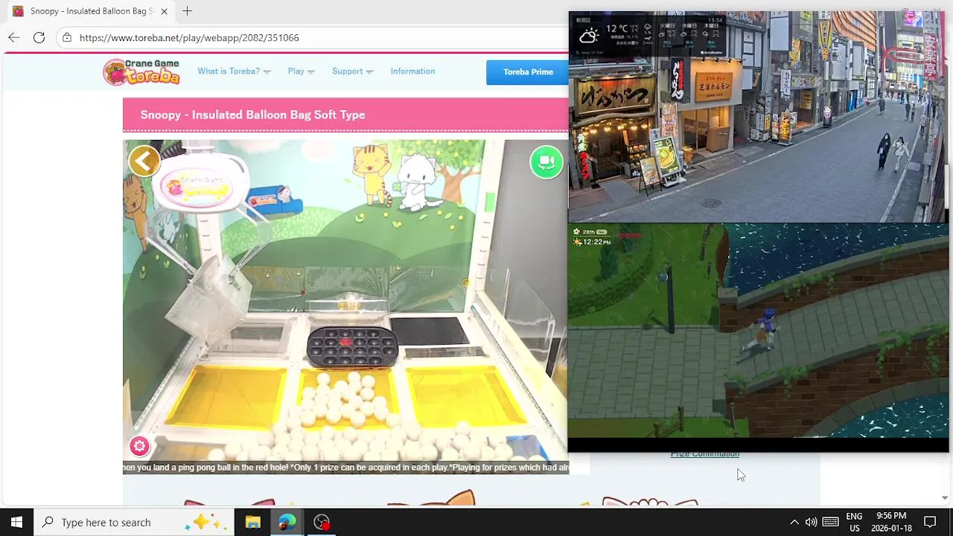Click the weather widget showing 12 °C
953x536 pixels.
pos(648,34)
